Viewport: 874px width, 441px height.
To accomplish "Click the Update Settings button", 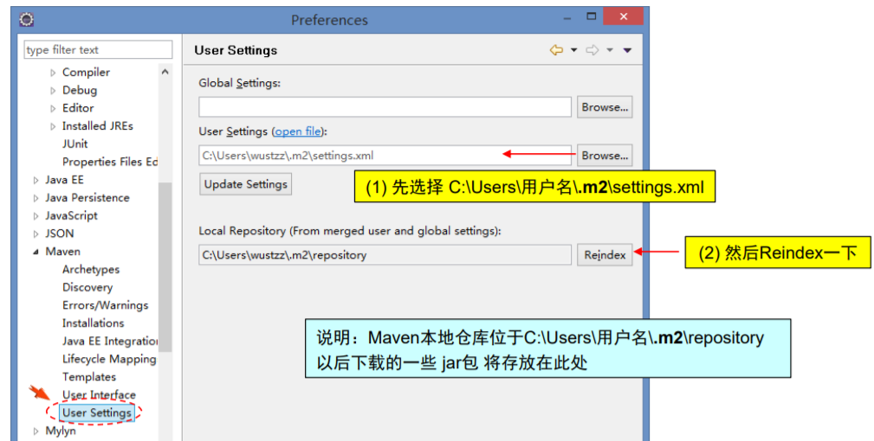I will tap(245, 184).
